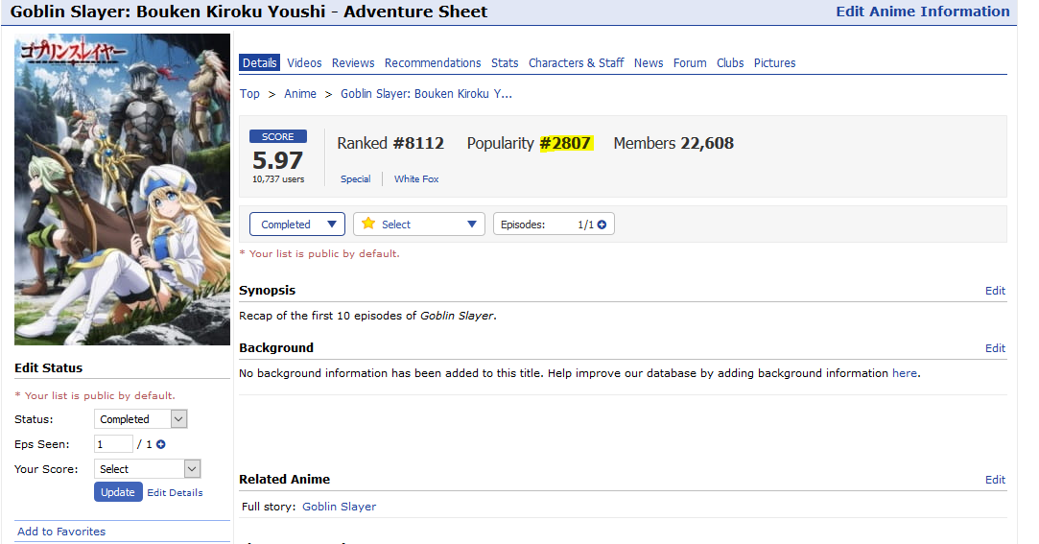The height and width of the screenshot is (544, 1039).
Task: Click the plus icon beside Episodes 1/1
Action: coord(602,225)
